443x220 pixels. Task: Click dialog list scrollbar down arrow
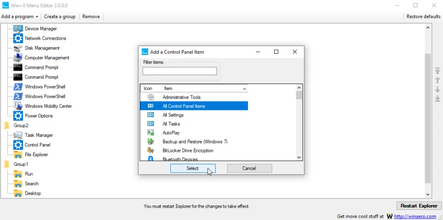299,157
